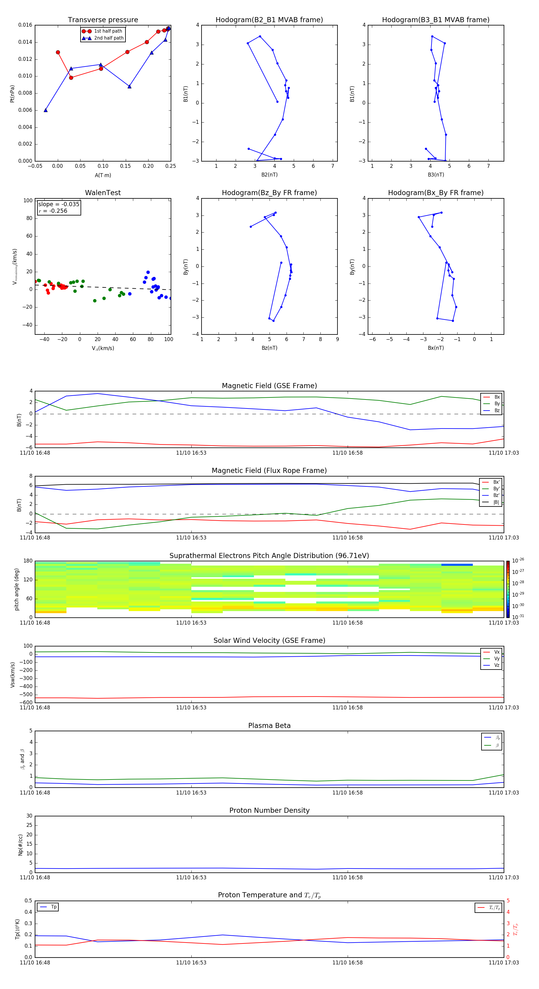Click the lowest blue triangle in Transverse pressure

pos(46,110)
